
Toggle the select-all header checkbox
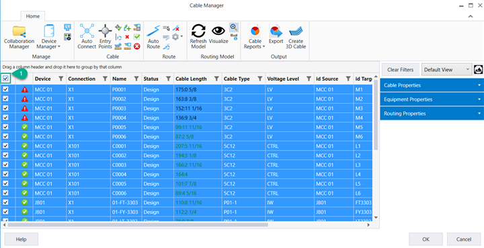pyautogui.click(x=5, y=79)
